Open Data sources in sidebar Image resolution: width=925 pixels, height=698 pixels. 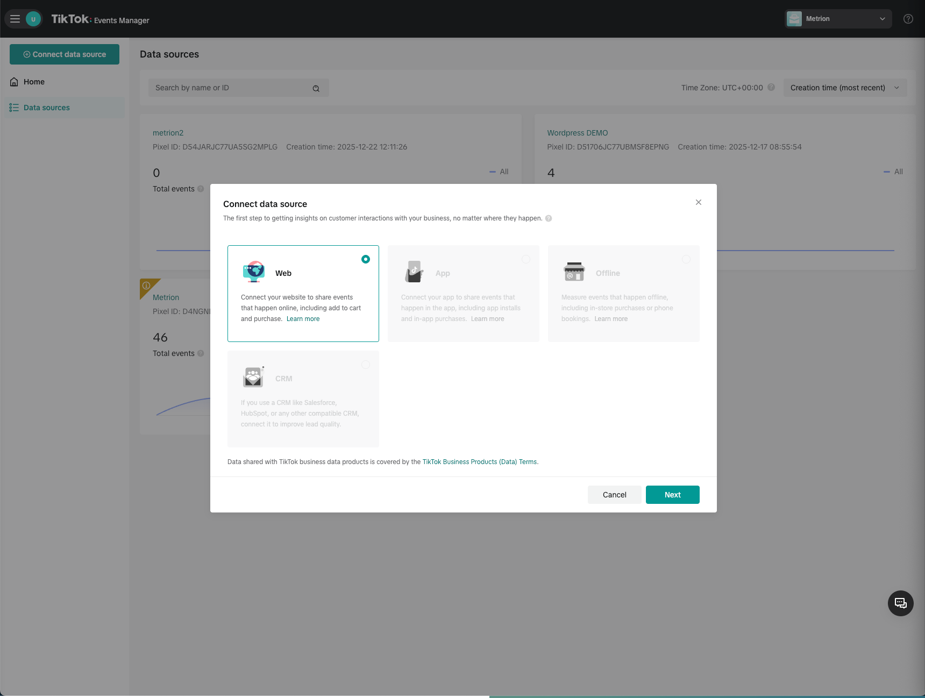tap(65, 108)
